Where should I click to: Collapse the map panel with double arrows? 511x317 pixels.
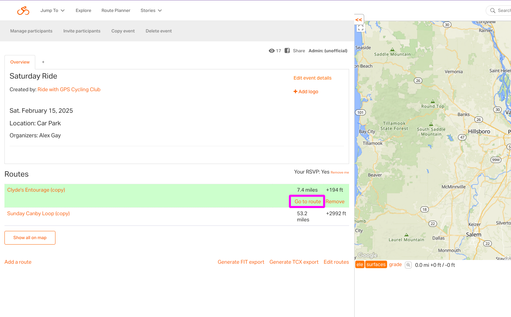point(359,20)
